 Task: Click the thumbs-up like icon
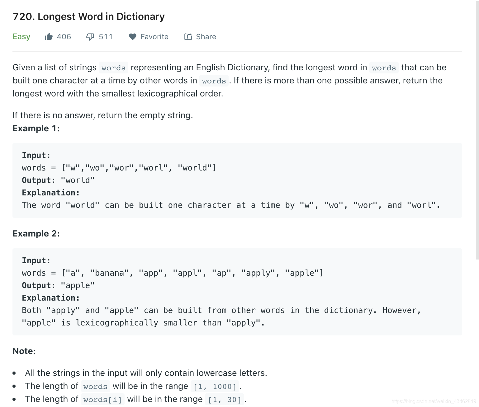coord(49,37)
